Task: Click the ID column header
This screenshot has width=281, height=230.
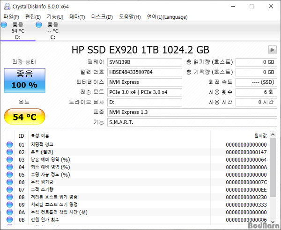Action: coord(22,136)
